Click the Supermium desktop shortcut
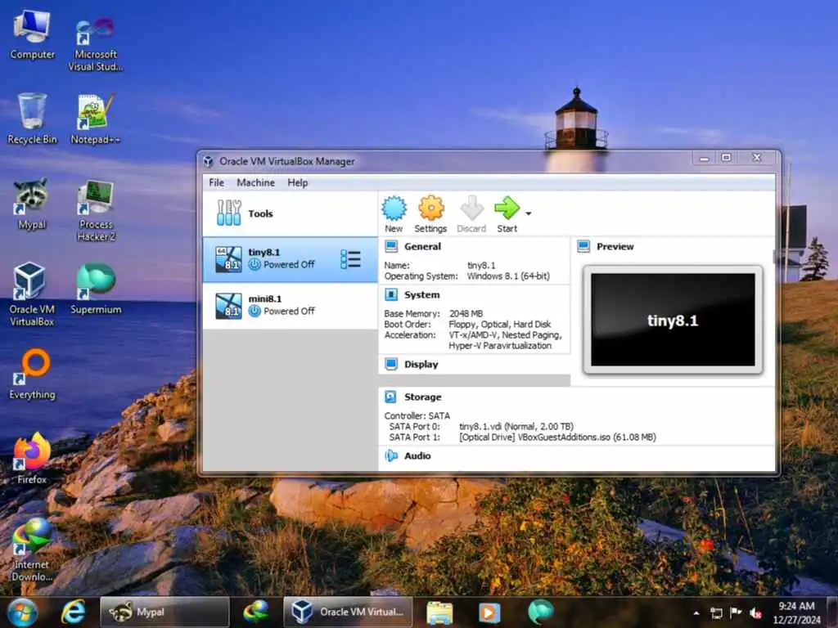Screen dimensions: 838x628 [x=96, y=289]
